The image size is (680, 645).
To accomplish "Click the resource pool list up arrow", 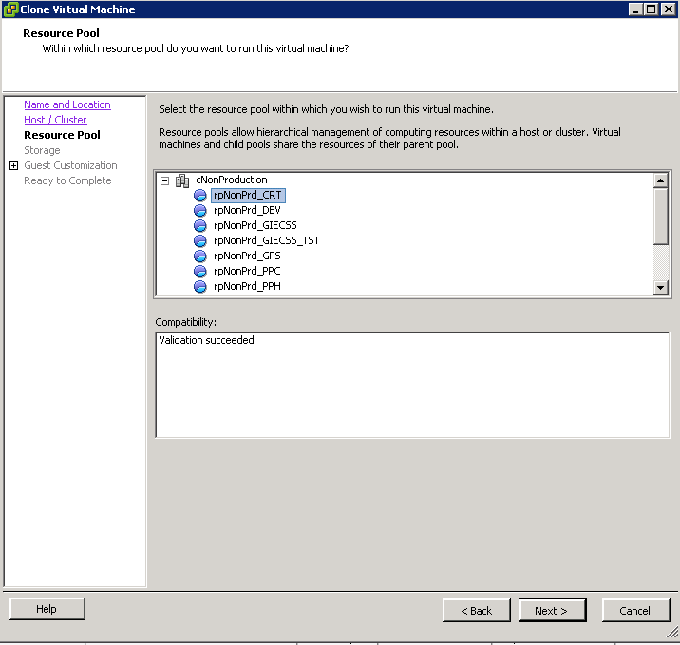I will pyautogui.click(x=660, y=180).
